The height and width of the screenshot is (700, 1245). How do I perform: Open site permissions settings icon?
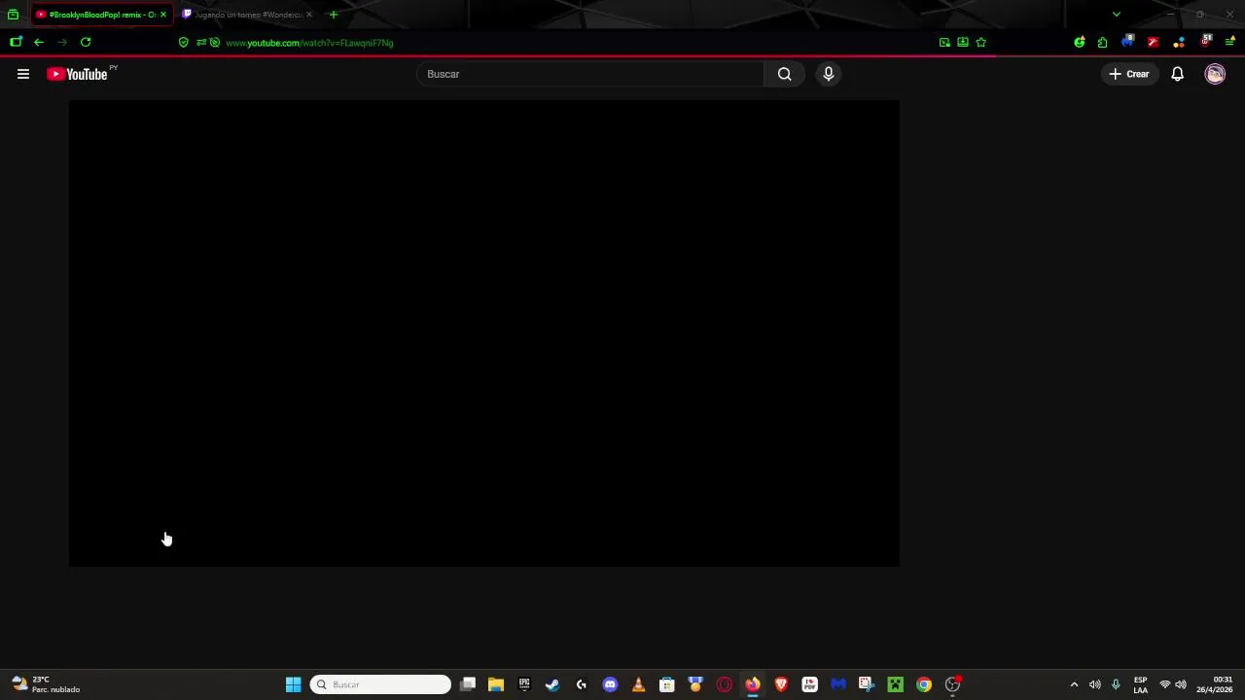[201, 43]
